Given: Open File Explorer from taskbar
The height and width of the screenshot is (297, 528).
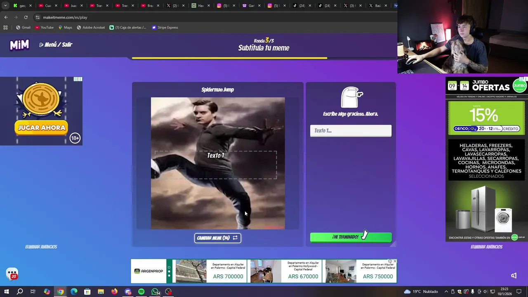Looking at the screenshot, I should 101,292.
